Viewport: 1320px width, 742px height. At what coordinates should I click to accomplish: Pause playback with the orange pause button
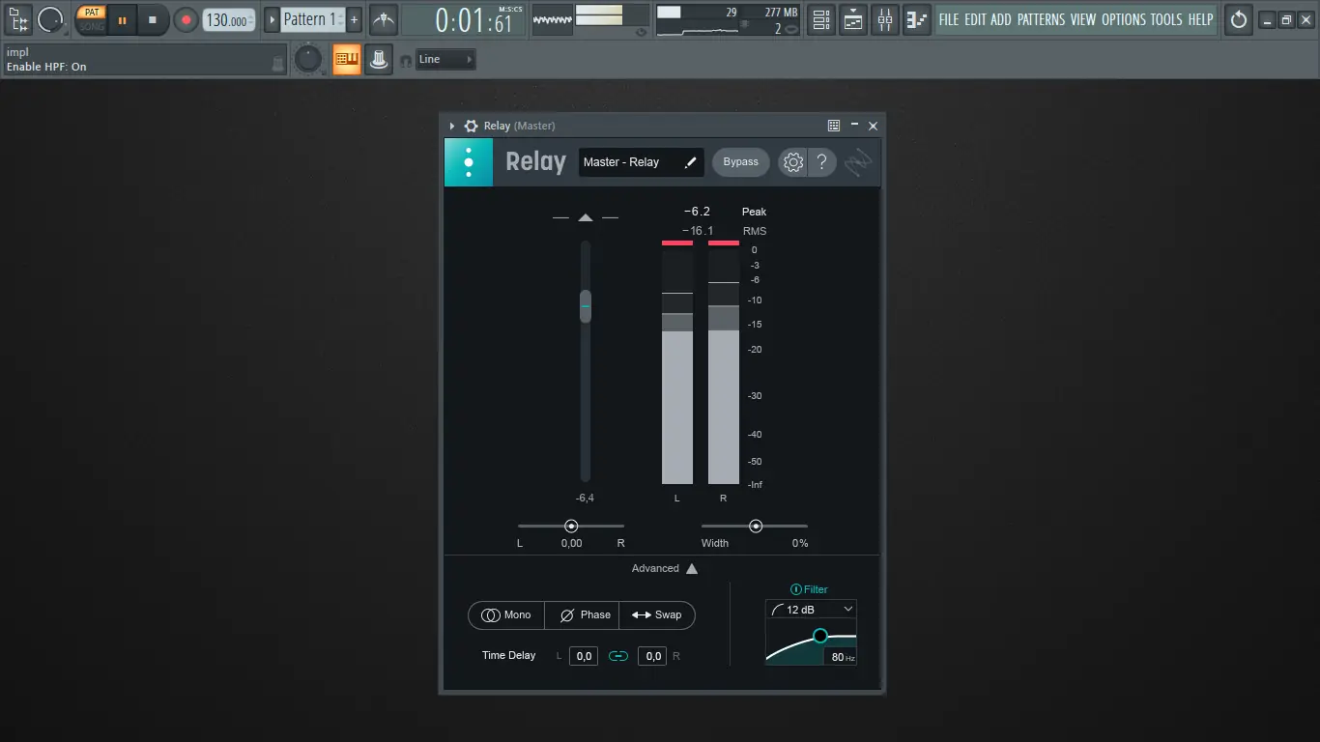click(123, 19)
